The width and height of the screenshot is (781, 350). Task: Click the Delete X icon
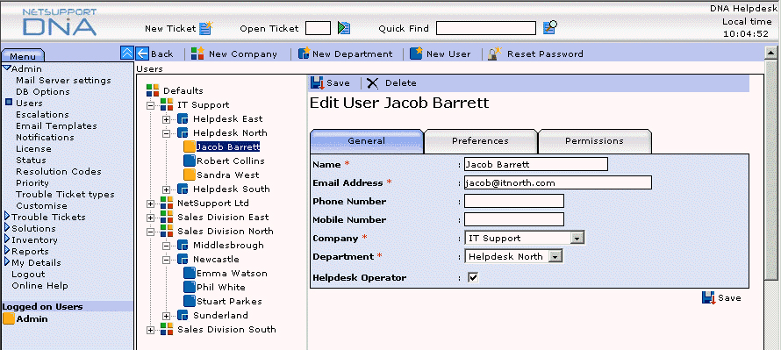pyautogui.click(x=373, y=83)
